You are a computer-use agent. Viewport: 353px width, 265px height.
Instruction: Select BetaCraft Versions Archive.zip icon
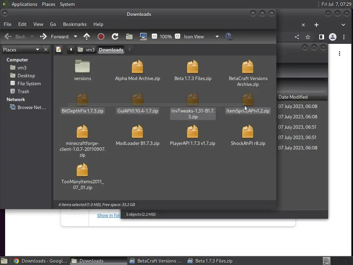[248, 67]
